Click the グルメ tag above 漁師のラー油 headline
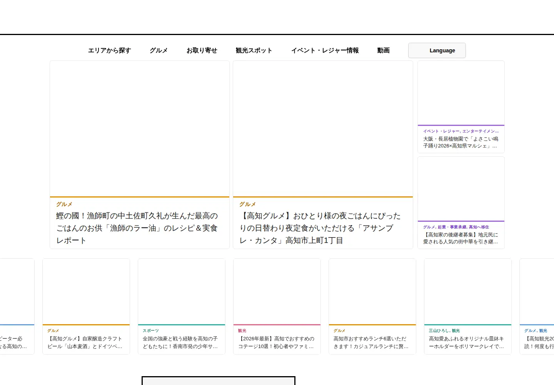The image size is (554, 385). coord(64,204)
